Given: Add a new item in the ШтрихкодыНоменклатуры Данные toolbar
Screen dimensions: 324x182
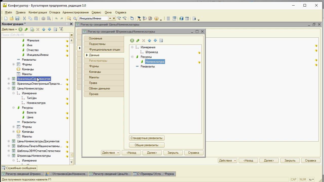Looking at the screenshot, I should pos(132,40).
